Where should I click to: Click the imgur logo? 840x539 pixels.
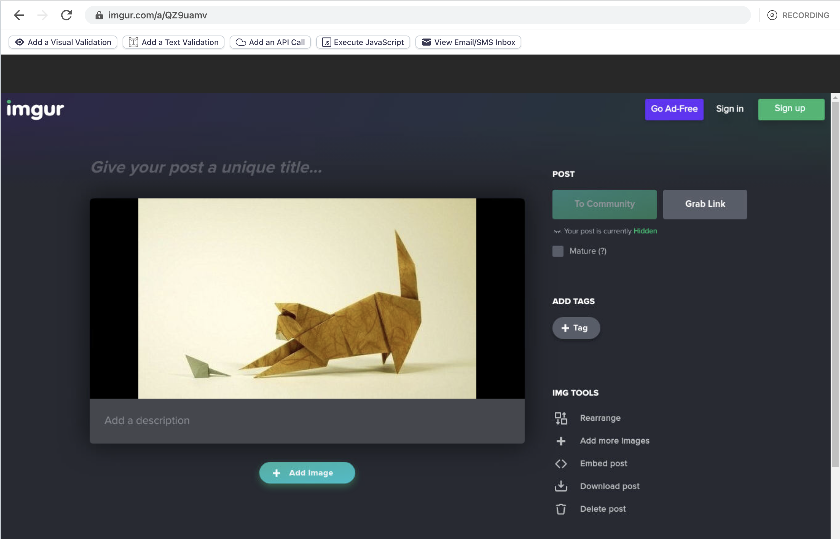[35, 109]
